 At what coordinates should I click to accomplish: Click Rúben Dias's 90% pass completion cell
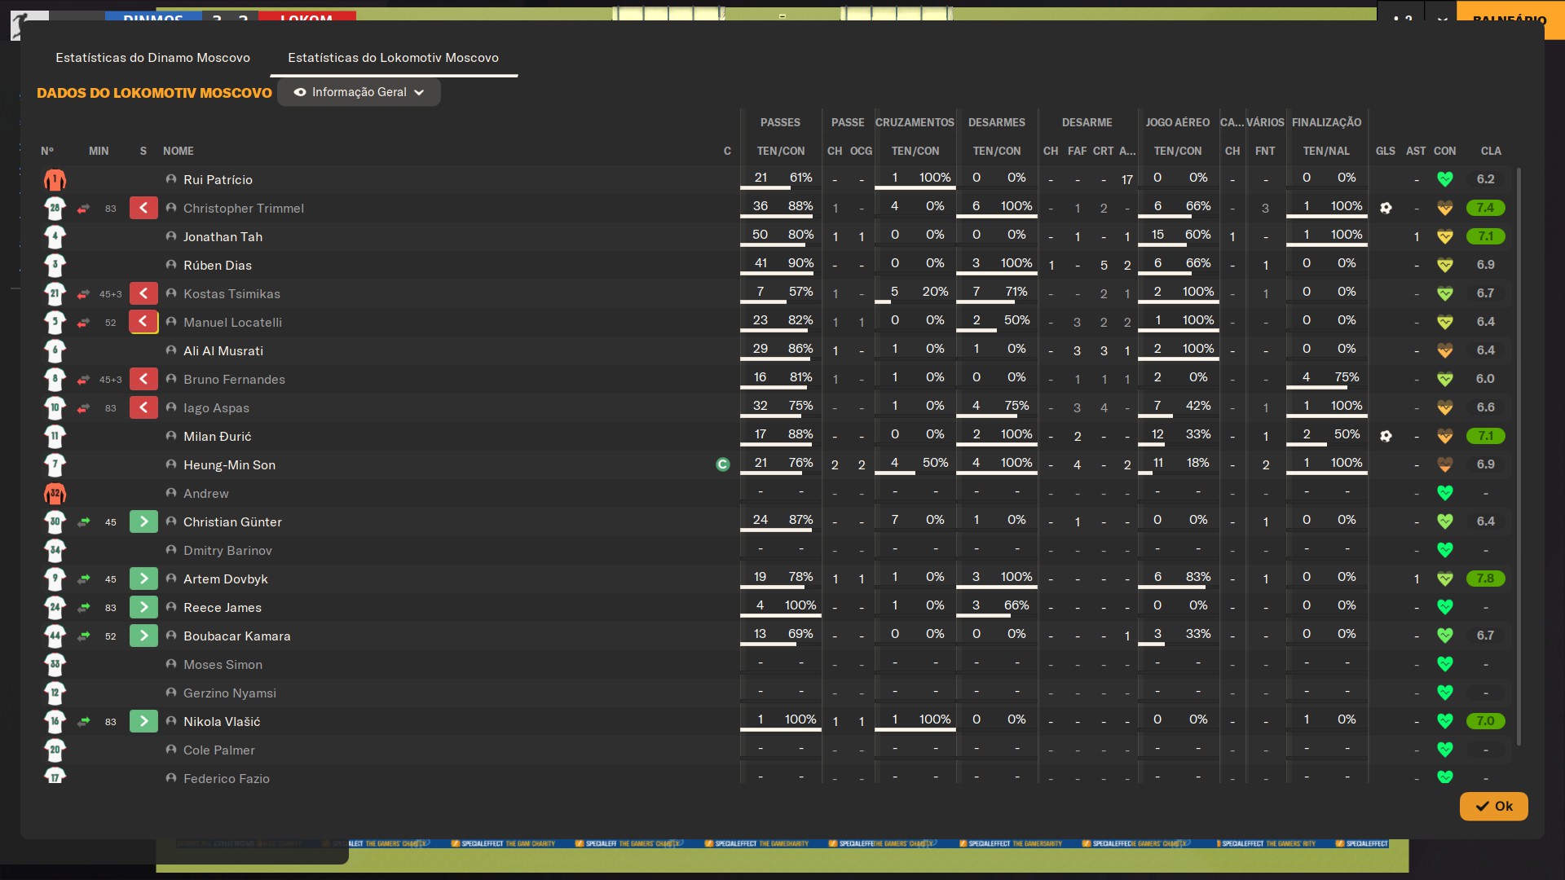tap(800, 263)
